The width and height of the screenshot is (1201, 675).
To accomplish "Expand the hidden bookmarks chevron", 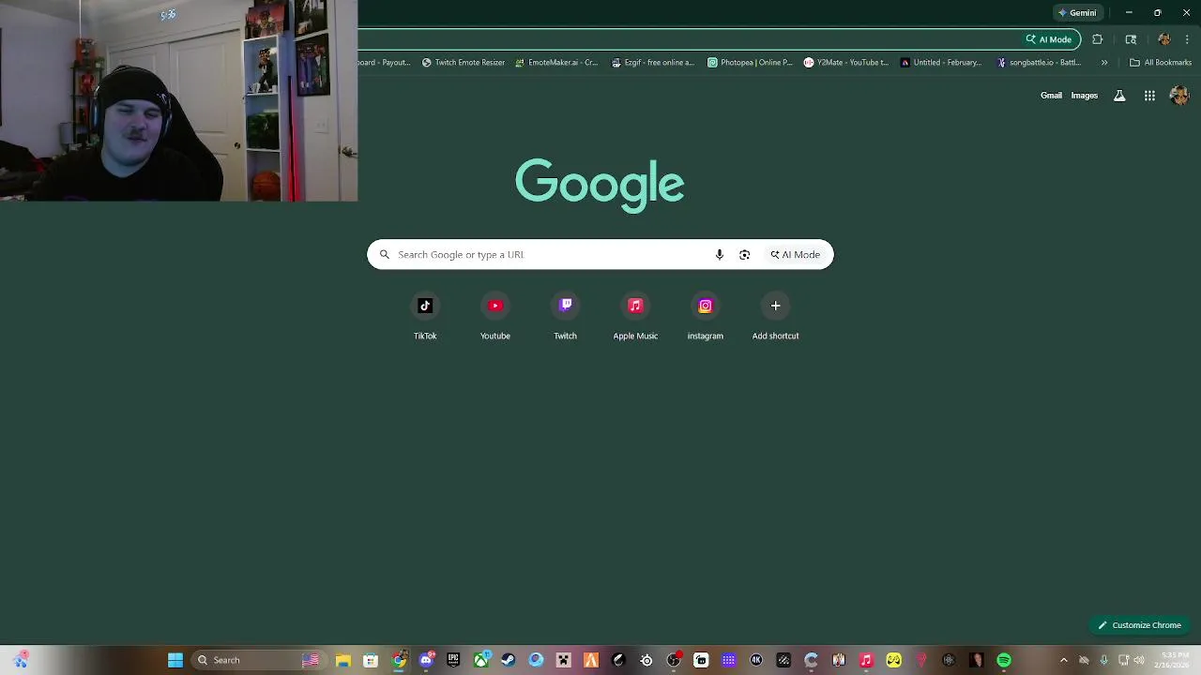I will coord(1104,63).
